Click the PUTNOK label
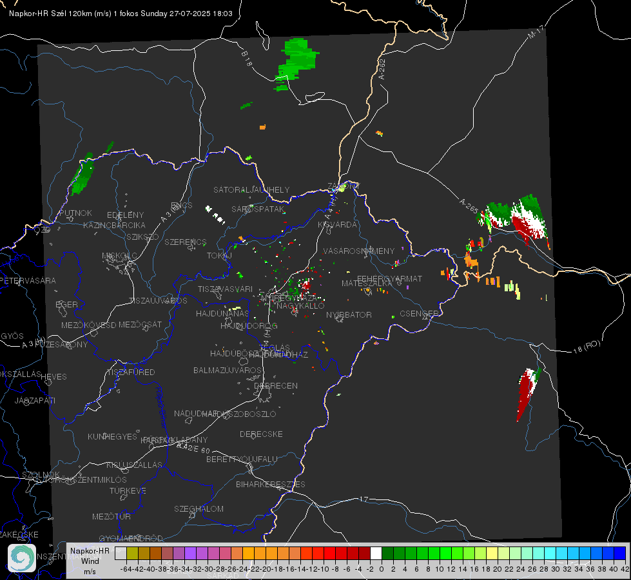The image size is (631, 580). [75, 213]
